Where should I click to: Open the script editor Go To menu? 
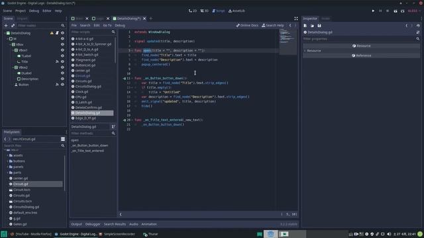click(x=107, y=25)
